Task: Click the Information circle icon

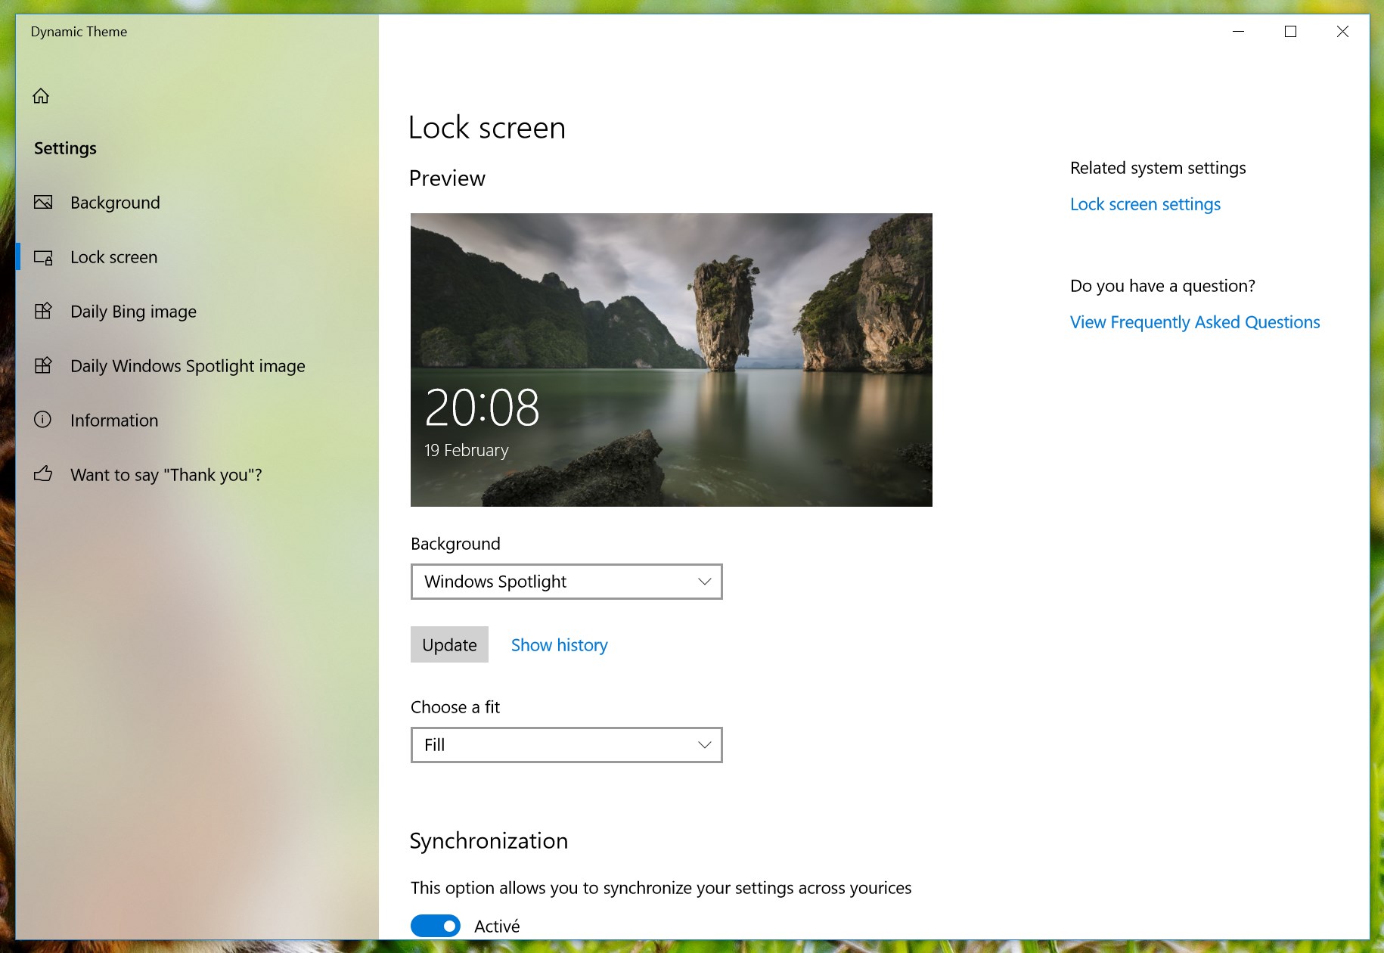Action: click(x=43, y=420)
